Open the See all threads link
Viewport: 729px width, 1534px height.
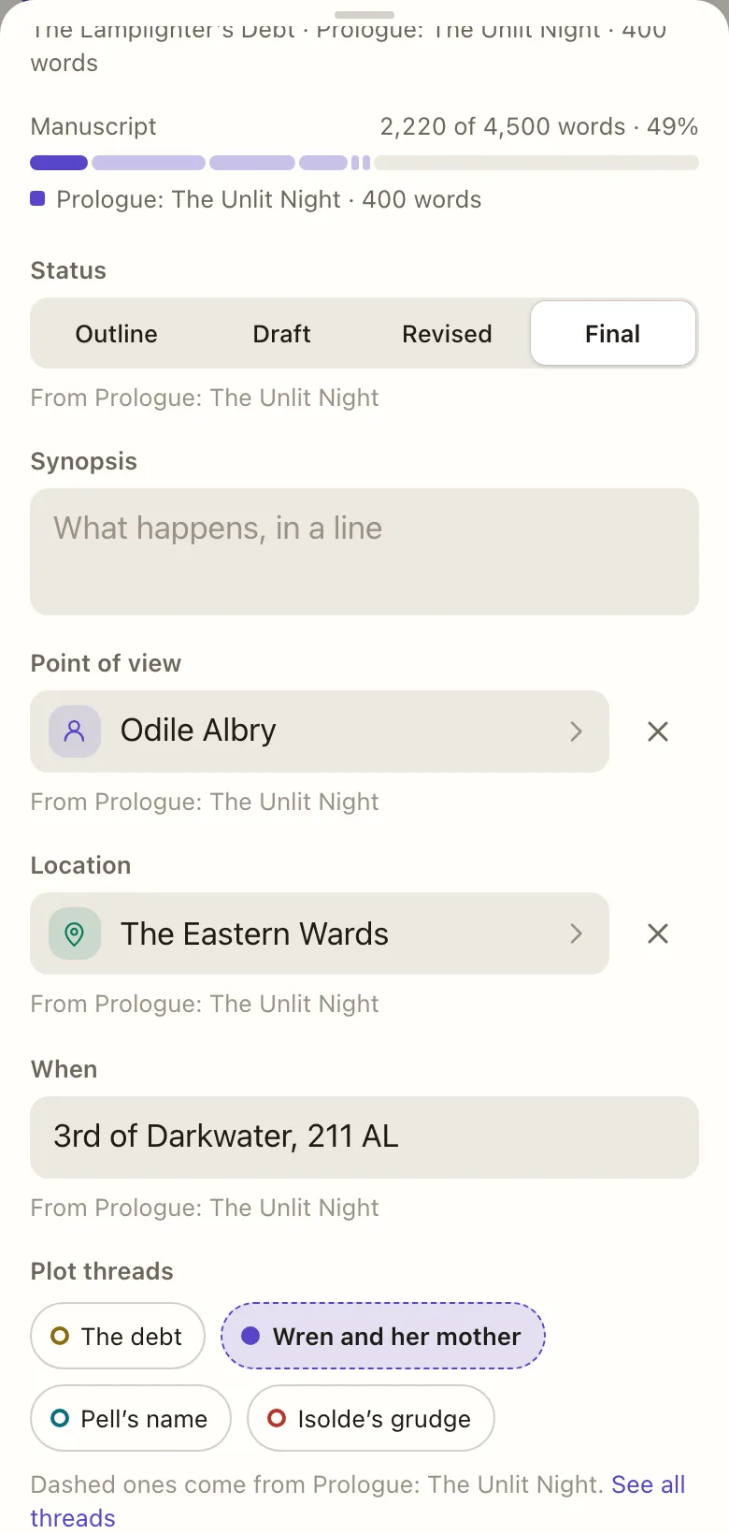tap(358, 1501)
